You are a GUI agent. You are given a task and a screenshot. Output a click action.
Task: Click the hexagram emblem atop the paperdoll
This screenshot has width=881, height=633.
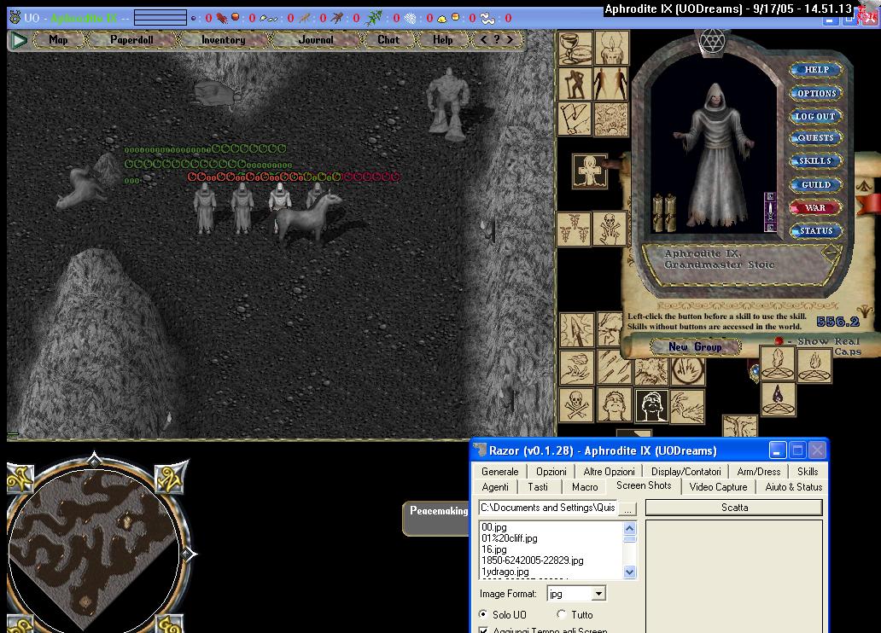click(713, 41)
